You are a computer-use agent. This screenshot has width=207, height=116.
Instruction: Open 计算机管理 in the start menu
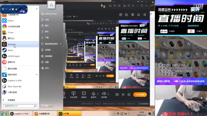20,92
